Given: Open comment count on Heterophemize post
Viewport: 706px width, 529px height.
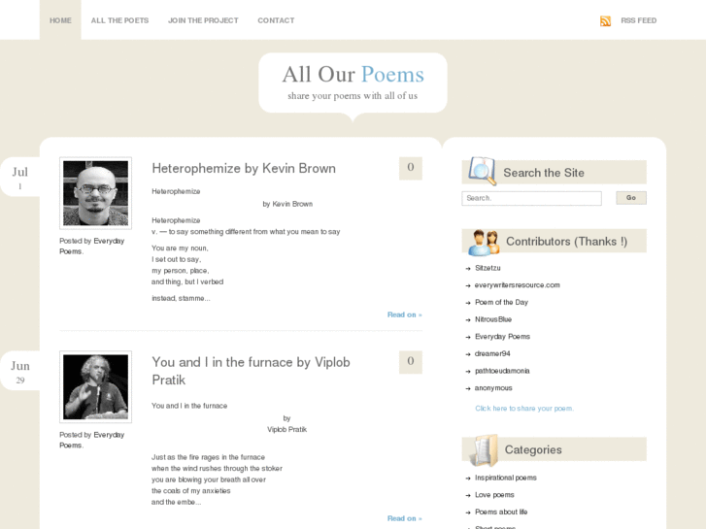Looking at the screenshot, I should [x=411, y=168].
